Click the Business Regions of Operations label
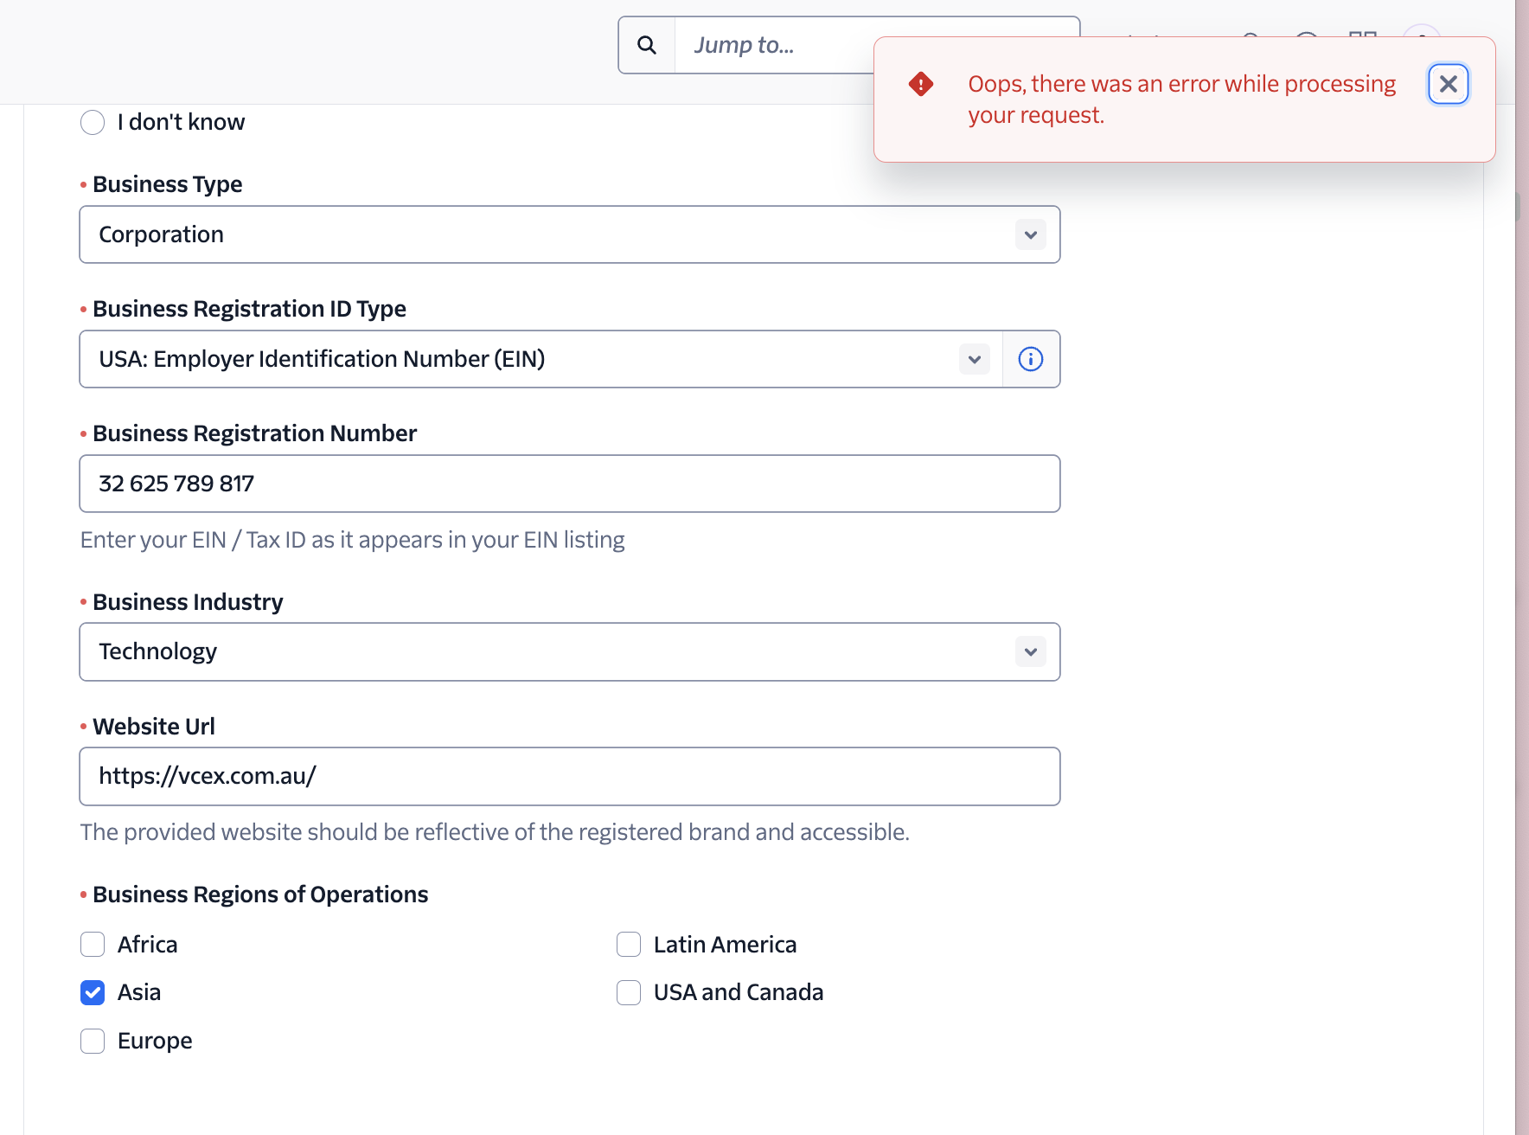This screenshot has height=1135, width=1529. click(x=260, y=895)
